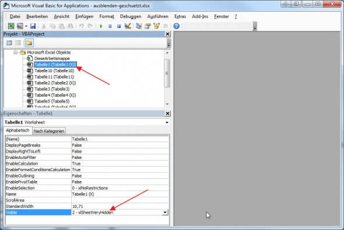Image resolution: width=344 pixels, height=230 pixels.
Task: Open the Insert UserForm dropdown arrow
Action: point(26,26)
